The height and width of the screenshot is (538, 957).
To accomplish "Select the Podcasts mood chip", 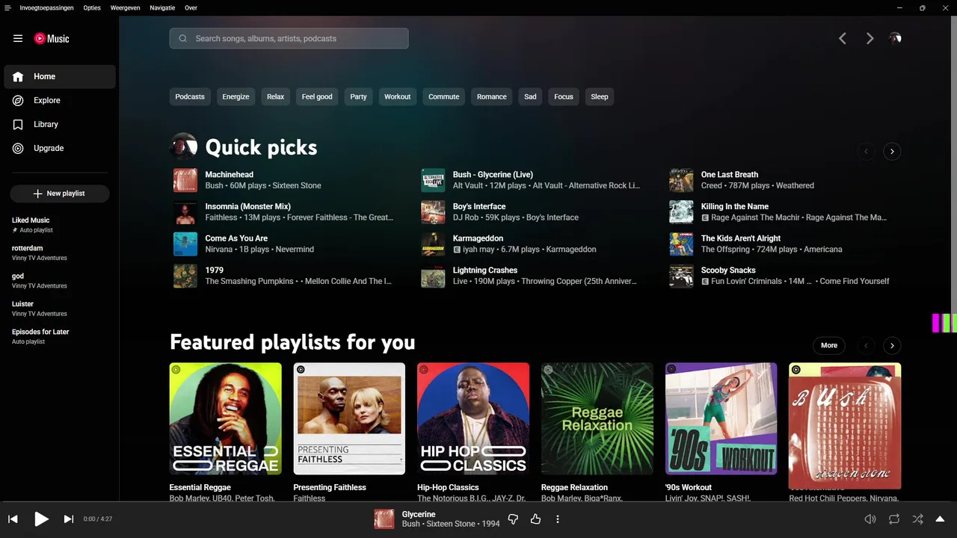I will coord(190,96).
